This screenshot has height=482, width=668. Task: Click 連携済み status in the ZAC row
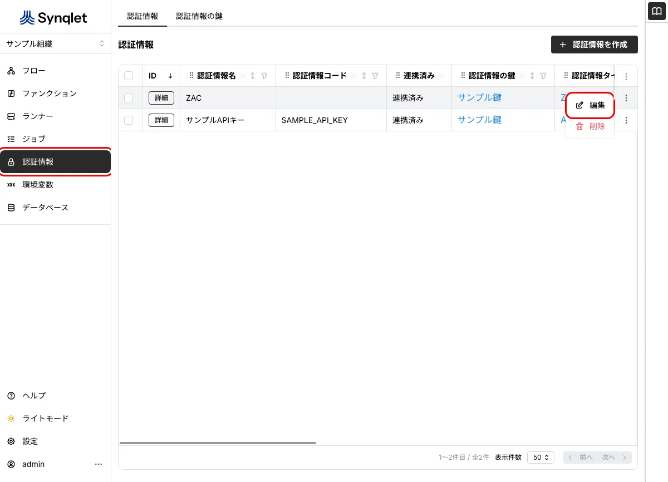coord(408,98)
